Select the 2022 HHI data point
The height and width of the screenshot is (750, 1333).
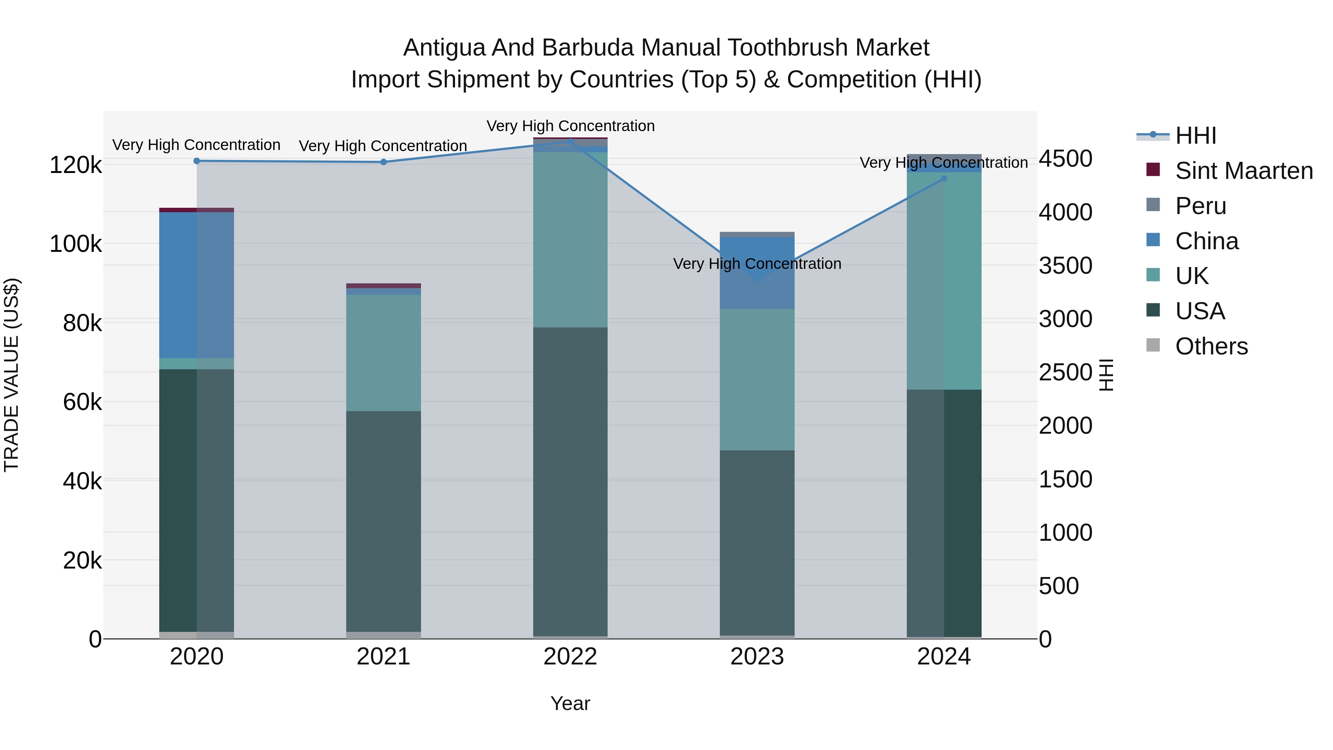tap(570, 141)
